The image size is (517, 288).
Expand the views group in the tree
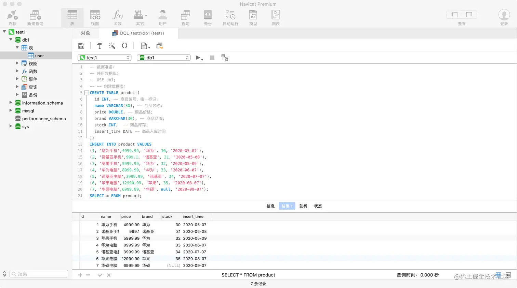coord(17,63)
